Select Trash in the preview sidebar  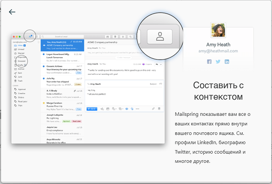19,81
